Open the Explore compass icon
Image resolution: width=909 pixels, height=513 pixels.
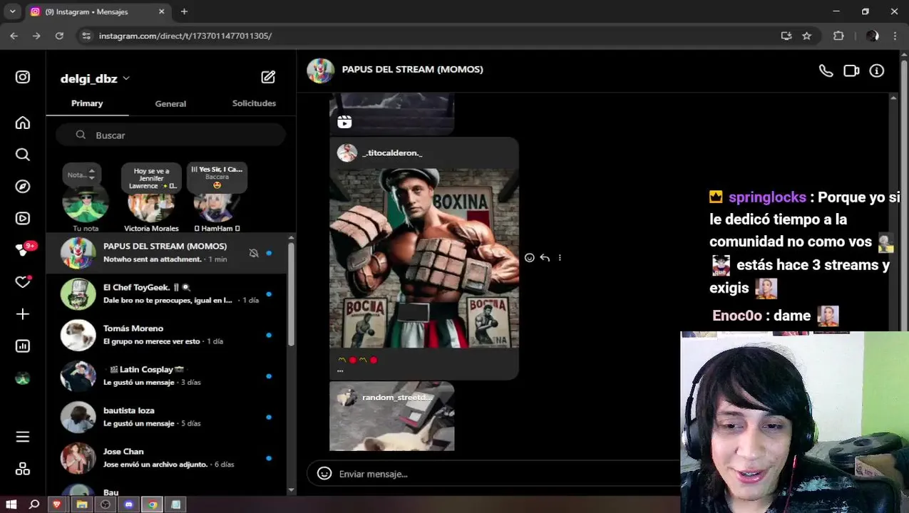(x=23, y=187)
